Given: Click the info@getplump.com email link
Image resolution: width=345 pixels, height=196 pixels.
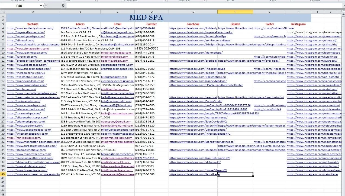Looking at the screenshot, I should click(114, 89).
